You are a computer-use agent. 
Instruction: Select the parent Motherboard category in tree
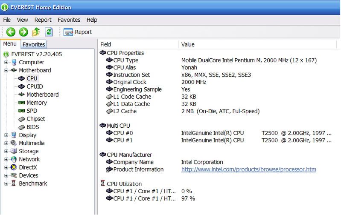[35, 70]
